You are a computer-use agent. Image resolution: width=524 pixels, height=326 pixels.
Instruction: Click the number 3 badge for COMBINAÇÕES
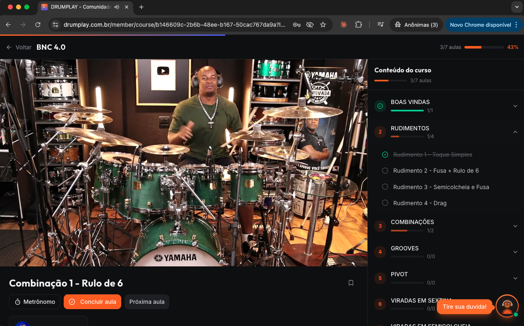coord(380,226)
